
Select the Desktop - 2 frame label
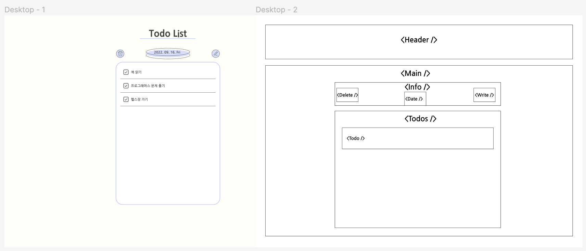click(x=276, y=10)
